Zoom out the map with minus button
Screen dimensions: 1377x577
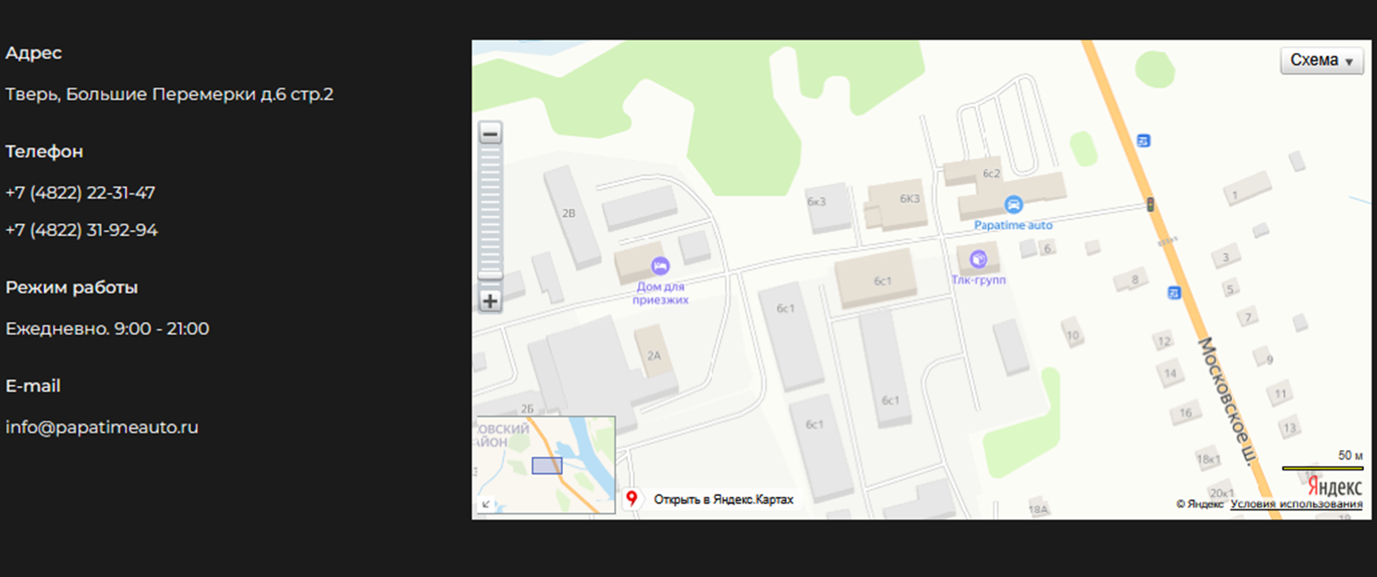pyautogui.click(x=490, y=133)
